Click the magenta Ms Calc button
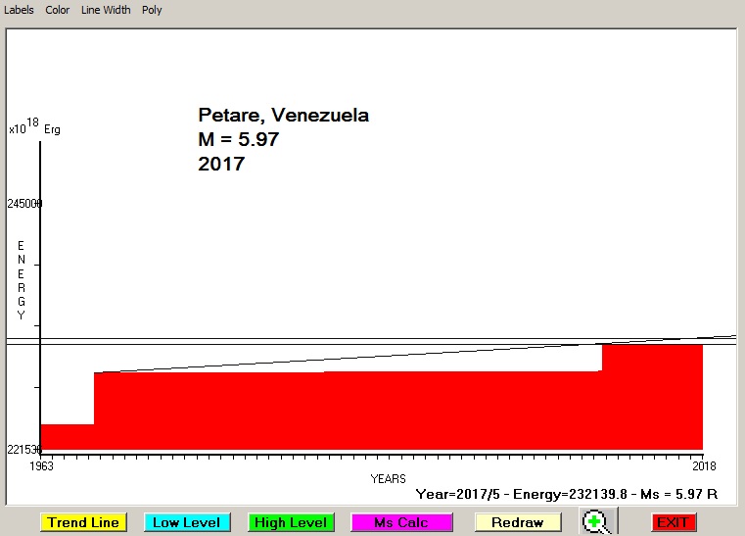The image size is (745, 536). click(401, 522)
